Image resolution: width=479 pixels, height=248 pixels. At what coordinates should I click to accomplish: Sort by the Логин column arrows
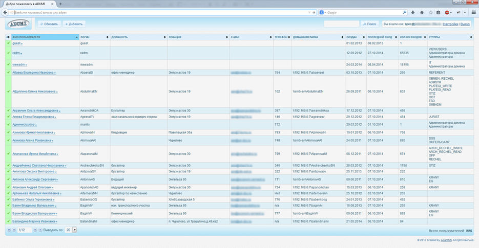[107, 37]
